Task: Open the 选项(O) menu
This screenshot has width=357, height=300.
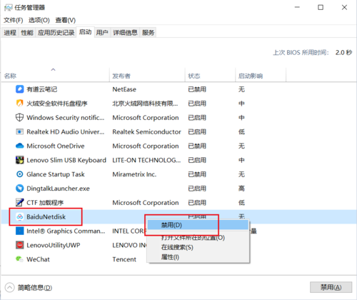Action: tap(39, 20)
